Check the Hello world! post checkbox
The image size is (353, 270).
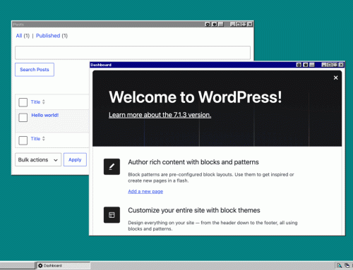[x=23, y=118]
